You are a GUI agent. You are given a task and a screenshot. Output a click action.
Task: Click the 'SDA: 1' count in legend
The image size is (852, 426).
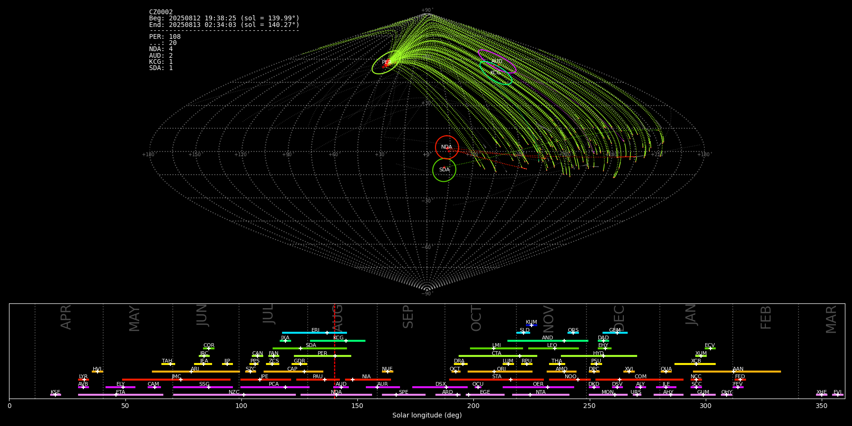[161, 68]
